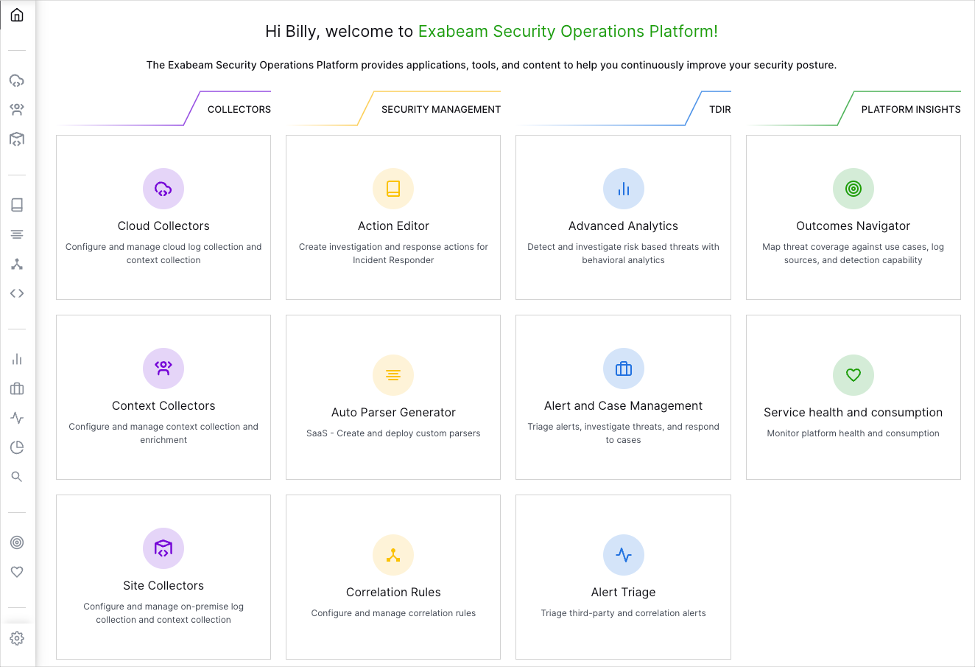Screen dimensions: 975x667
Task: Click 'Triage alerts, investigate threats' description
Action: point(624,433)
